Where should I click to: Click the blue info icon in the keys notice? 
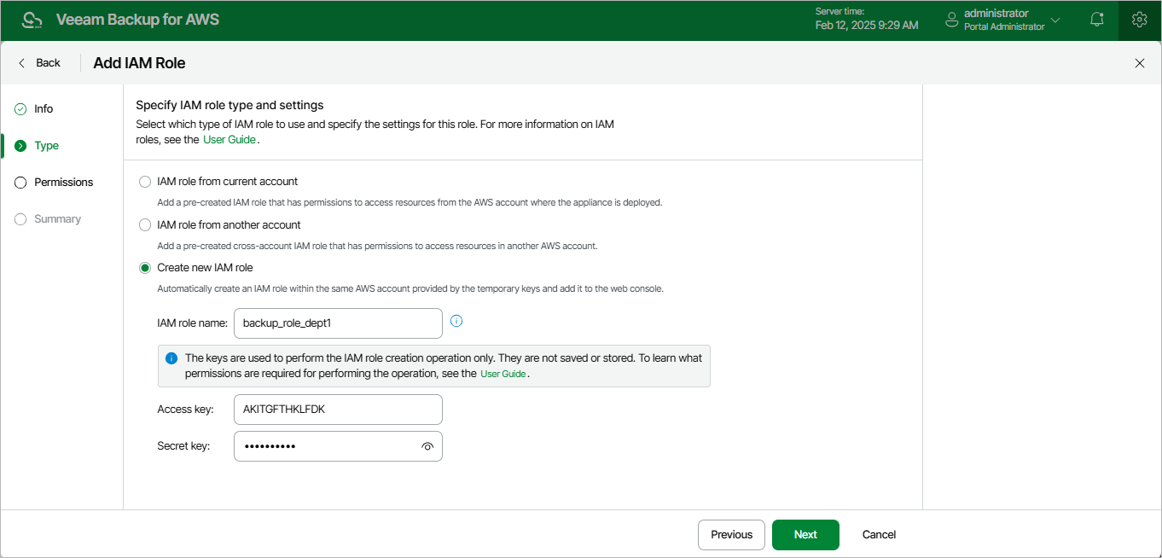coord(171,358)
